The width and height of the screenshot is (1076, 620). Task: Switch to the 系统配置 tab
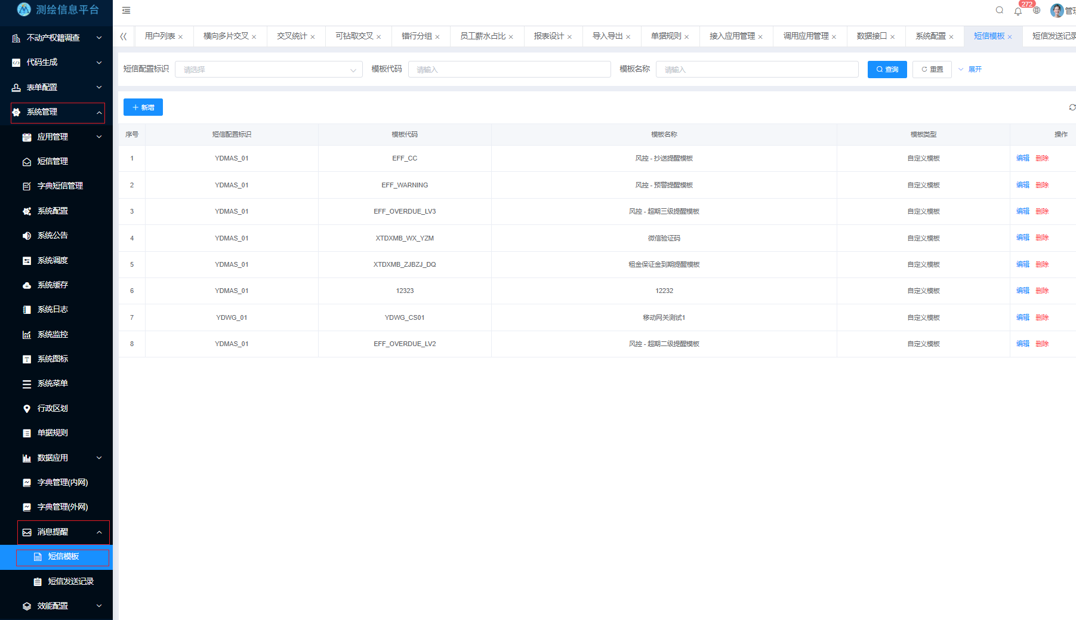coord(930,36)
